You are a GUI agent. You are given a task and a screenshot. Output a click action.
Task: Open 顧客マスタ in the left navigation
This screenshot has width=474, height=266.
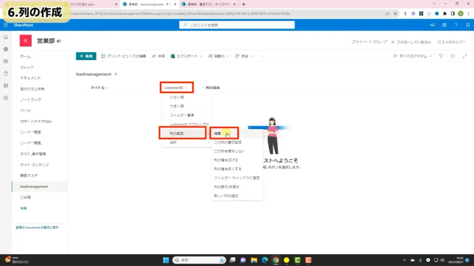(x=30, y=175)
